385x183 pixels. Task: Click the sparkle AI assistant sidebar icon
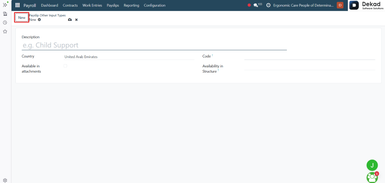5,5
